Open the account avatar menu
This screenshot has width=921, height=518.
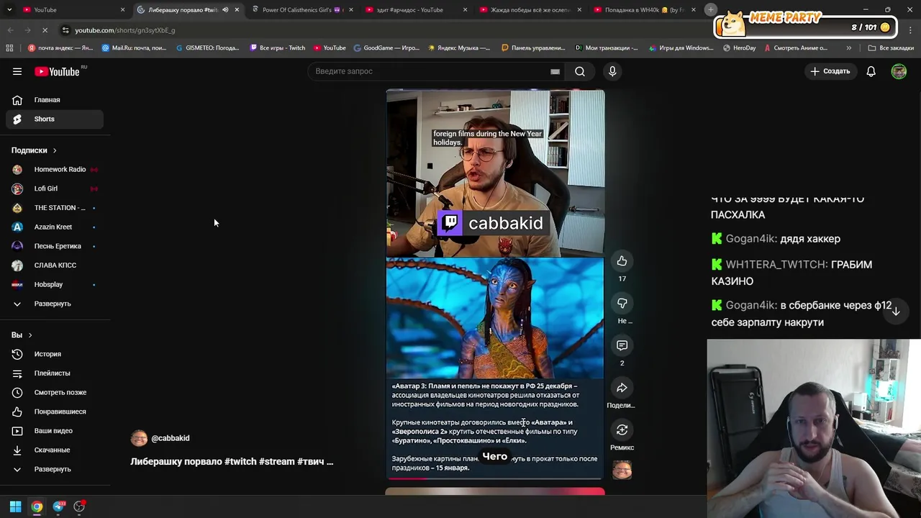coord(899,71)
